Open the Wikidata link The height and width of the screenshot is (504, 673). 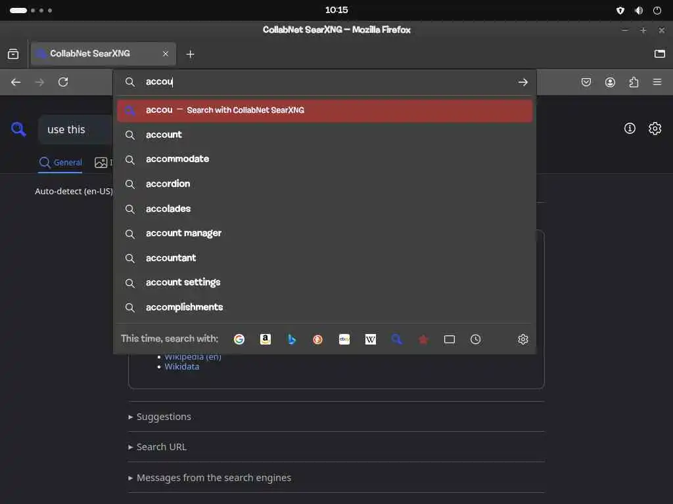pos(182,367)
